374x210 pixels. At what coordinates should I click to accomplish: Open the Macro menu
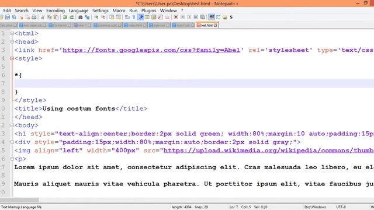[119, 10]
